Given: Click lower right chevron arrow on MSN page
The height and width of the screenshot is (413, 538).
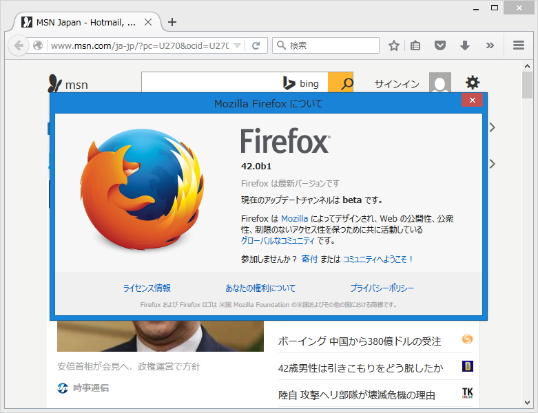Looking at the screenshot, I should 493,164.
